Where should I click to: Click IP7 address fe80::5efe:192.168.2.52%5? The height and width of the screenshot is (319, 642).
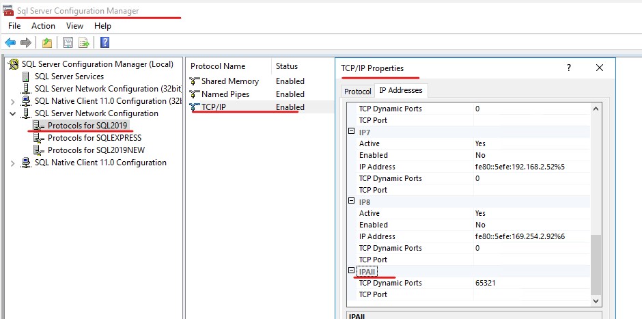click(x=520, y=167)
